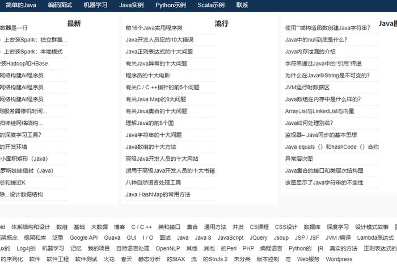Open 有关Java异常的十大问题

157,64
